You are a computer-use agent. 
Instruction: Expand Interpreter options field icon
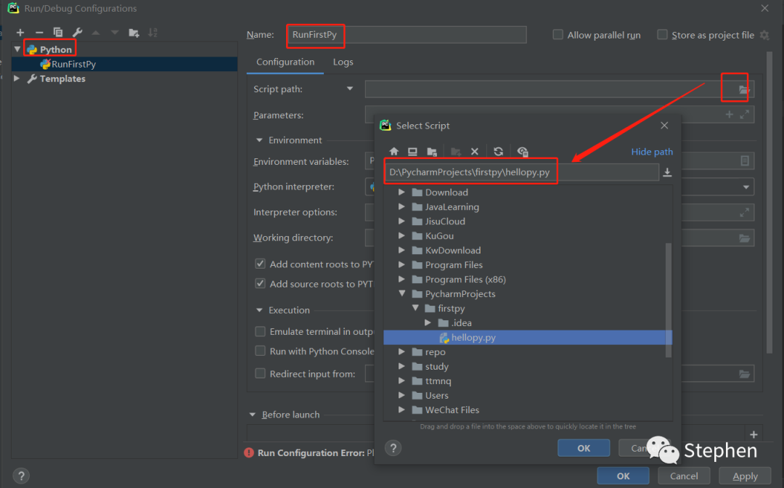(745, 213)
